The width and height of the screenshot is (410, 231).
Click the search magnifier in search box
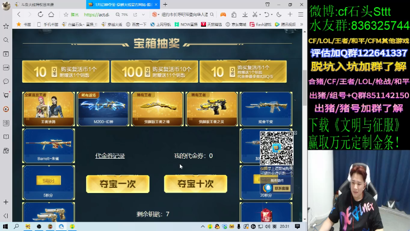(x=212, y=15)
